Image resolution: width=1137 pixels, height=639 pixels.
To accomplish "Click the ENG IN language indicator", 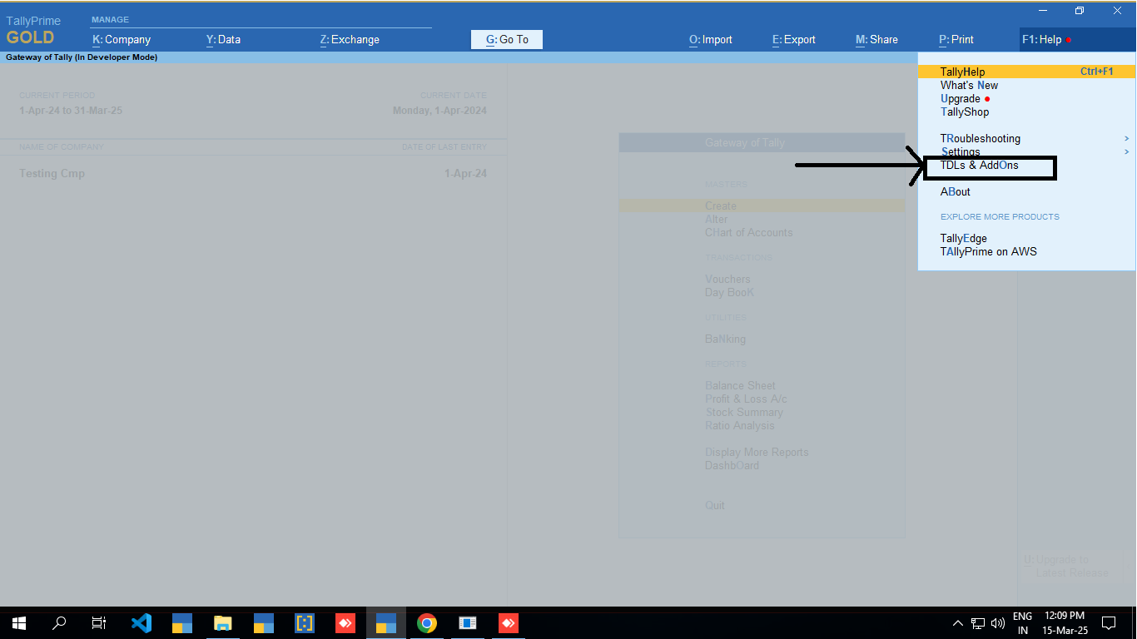I will click(x=1023, y=622).
